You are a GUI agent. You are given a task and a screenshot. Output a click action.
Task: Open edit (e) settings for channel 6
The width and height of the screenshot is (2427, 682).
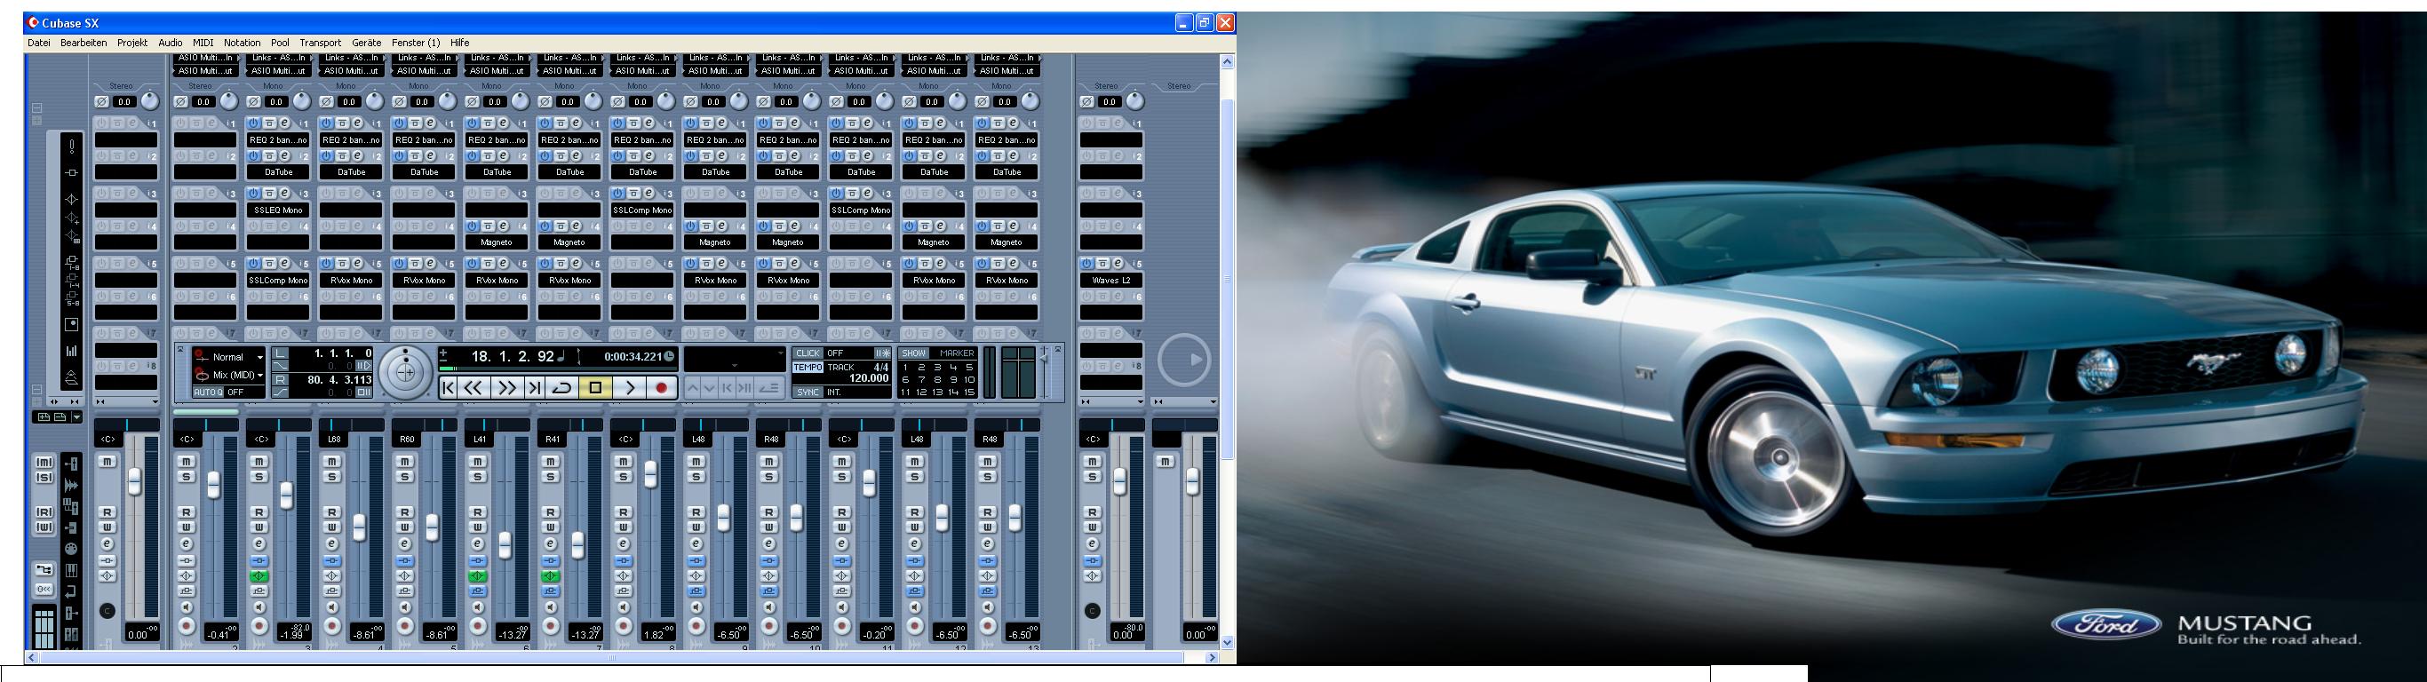coord(478,543)
